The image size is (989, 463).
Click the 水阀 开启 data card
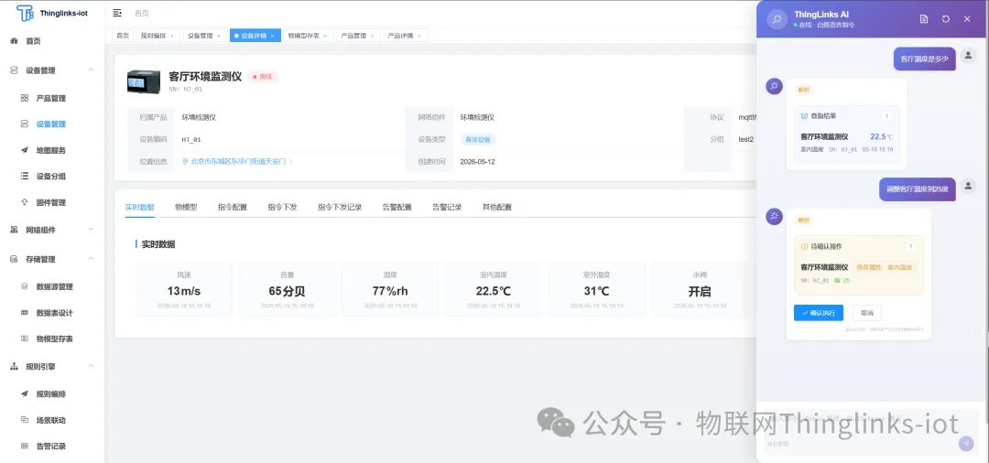(x=700, y=289)
